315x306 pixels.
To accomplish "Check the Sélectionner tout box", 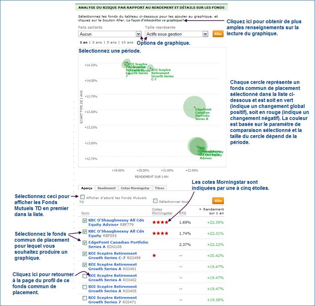I will (155, 201).
